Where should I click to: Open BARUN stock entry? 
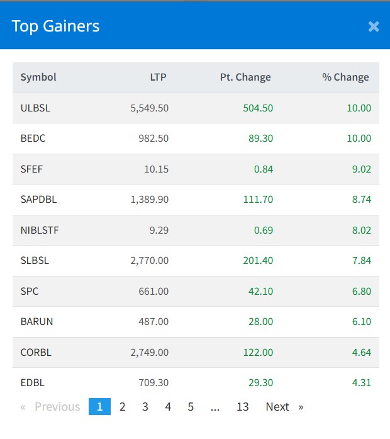pos(36,321)
